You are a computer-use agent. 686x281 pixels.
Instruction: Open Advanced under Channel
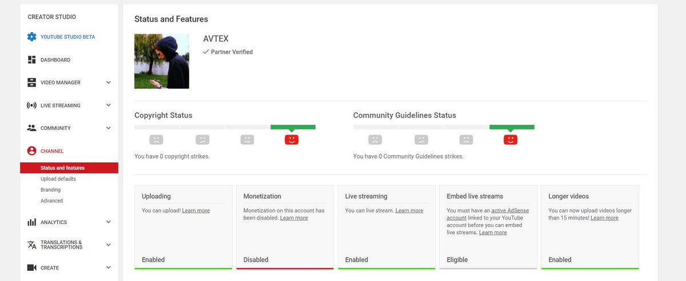click(52, 201)
